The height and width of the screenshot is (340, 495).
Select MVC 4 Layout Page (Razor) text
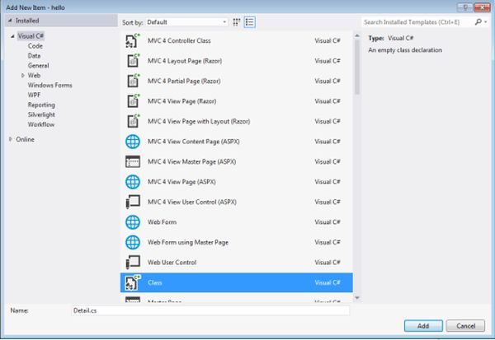(185, 61)
